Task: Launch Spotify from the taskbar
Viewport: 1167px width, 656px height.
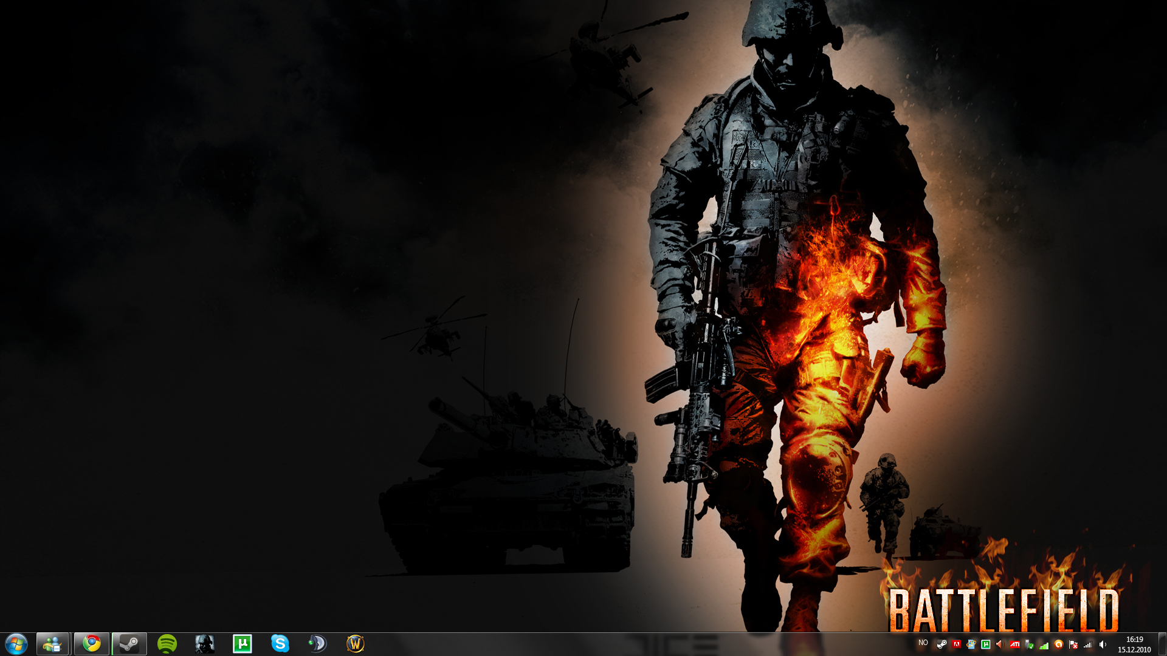Action: 167,644
